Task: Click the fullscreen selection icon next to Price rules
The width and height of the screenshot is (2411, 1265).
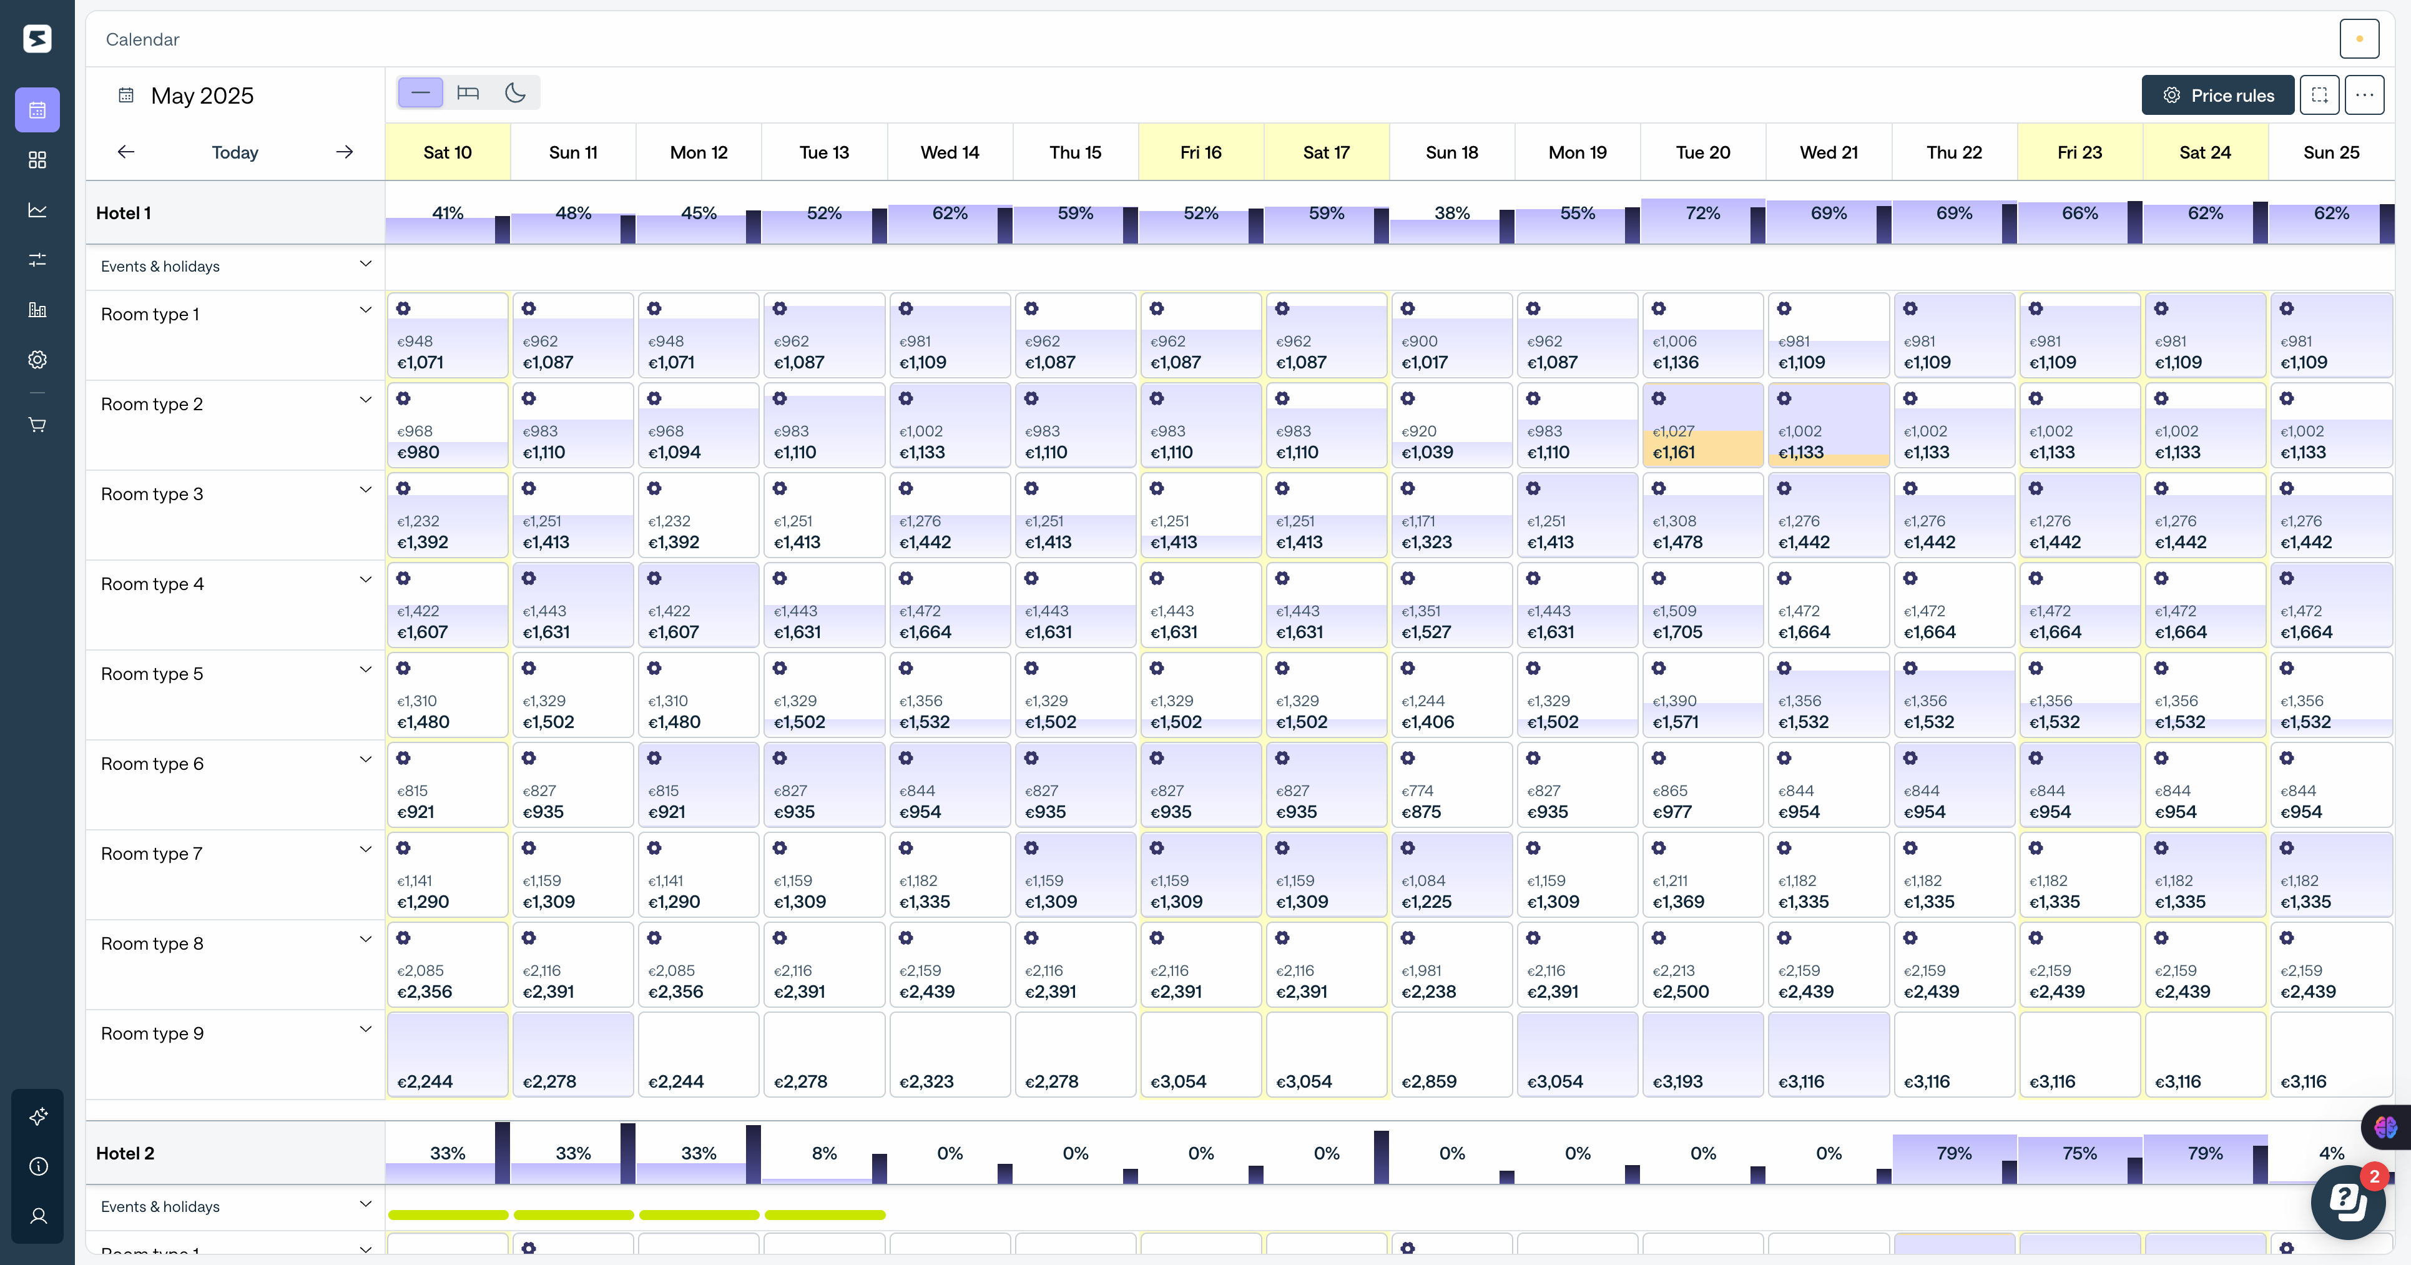Action: tap(2320, 94)
